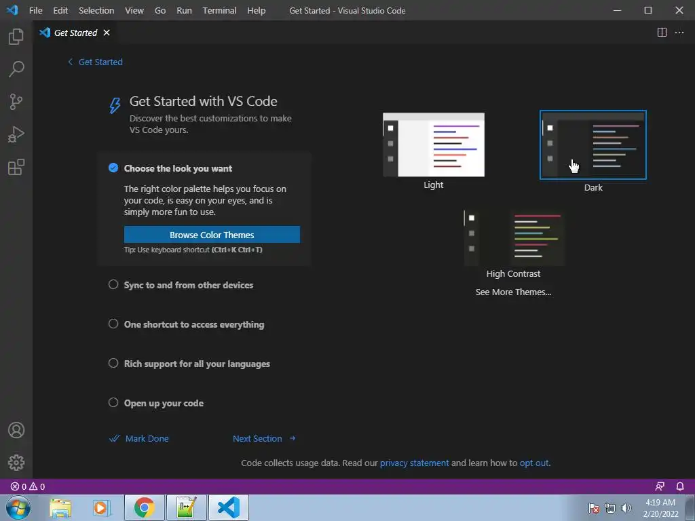Click the Browse Color Themes button
The image size is (695, 521).
(212, 234)
